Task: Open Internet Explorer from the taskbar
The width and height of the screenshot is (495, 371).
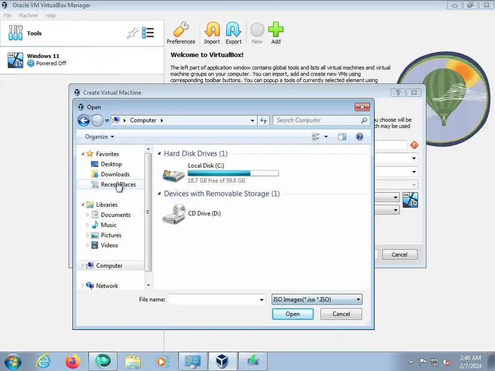Action: point(43,361)
